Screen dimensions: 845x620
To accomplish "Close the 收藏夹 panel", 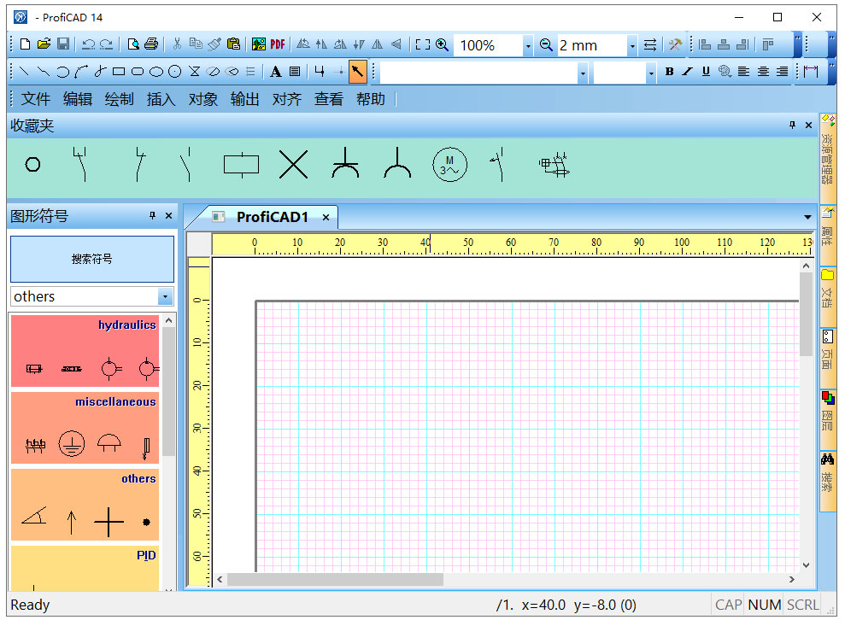I will 808,125.
